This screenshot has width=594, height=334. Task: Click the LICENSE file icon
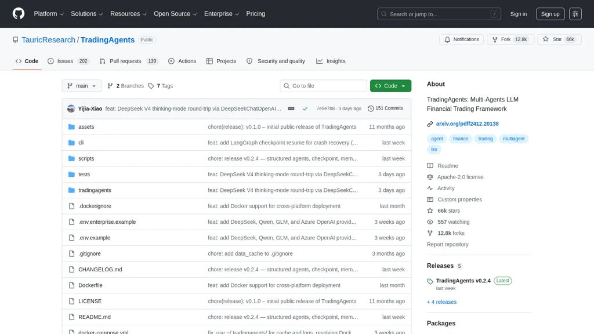pos(71,302)
